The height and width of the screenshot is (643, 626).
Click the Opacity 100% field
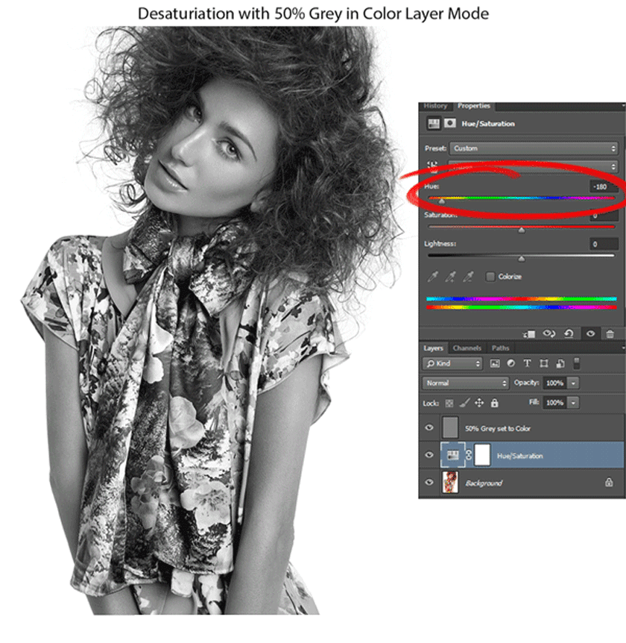click(x=554, y=383)
